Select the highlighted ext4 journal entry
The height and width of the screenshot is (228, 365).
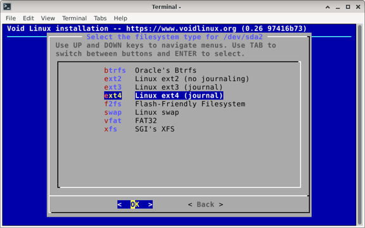pyautogui.click(x=163, y=96)
